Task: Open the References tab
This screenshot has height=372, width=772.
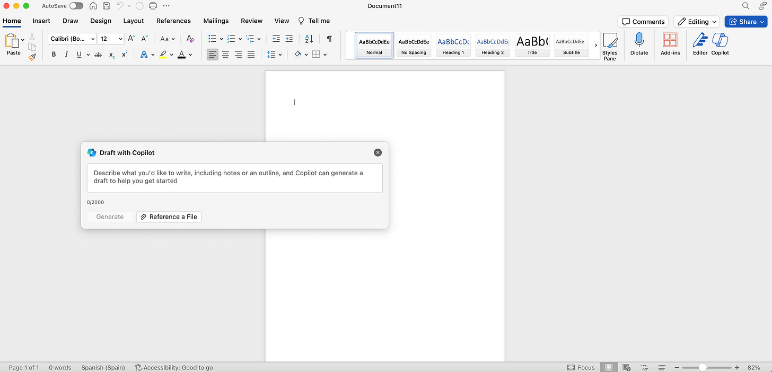Action: 173,21
